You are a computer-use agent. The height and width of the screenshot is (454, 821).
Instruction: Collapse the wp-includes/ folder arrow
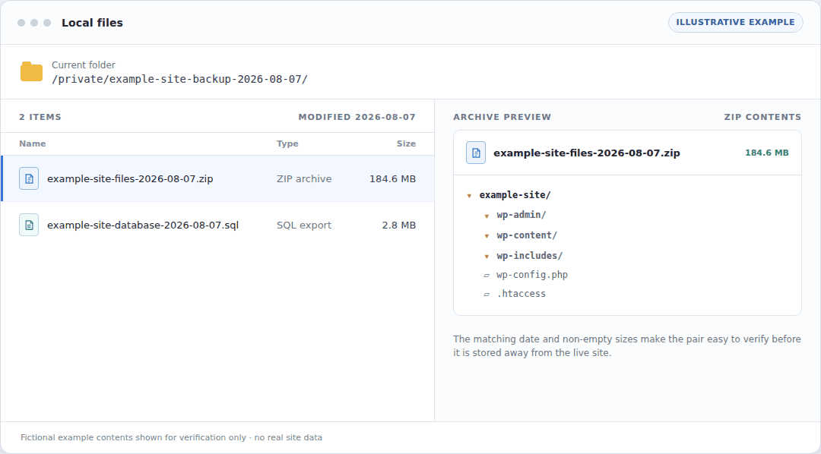[x=487, y=257]
